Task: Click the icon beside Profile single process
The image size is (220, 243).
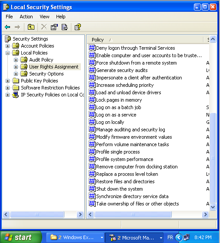Action: [92, 152]
